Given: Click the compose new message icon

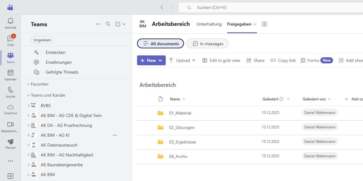Looking at the screenshot, I should tap(118, 24).
